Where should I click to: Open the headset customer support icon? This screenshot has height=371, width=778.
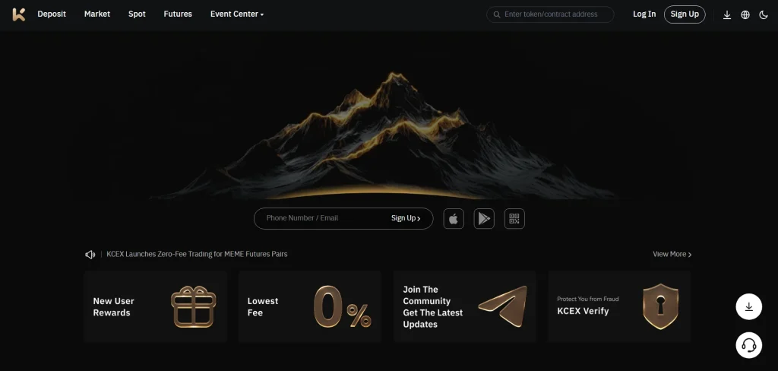(x=748, y=345)
